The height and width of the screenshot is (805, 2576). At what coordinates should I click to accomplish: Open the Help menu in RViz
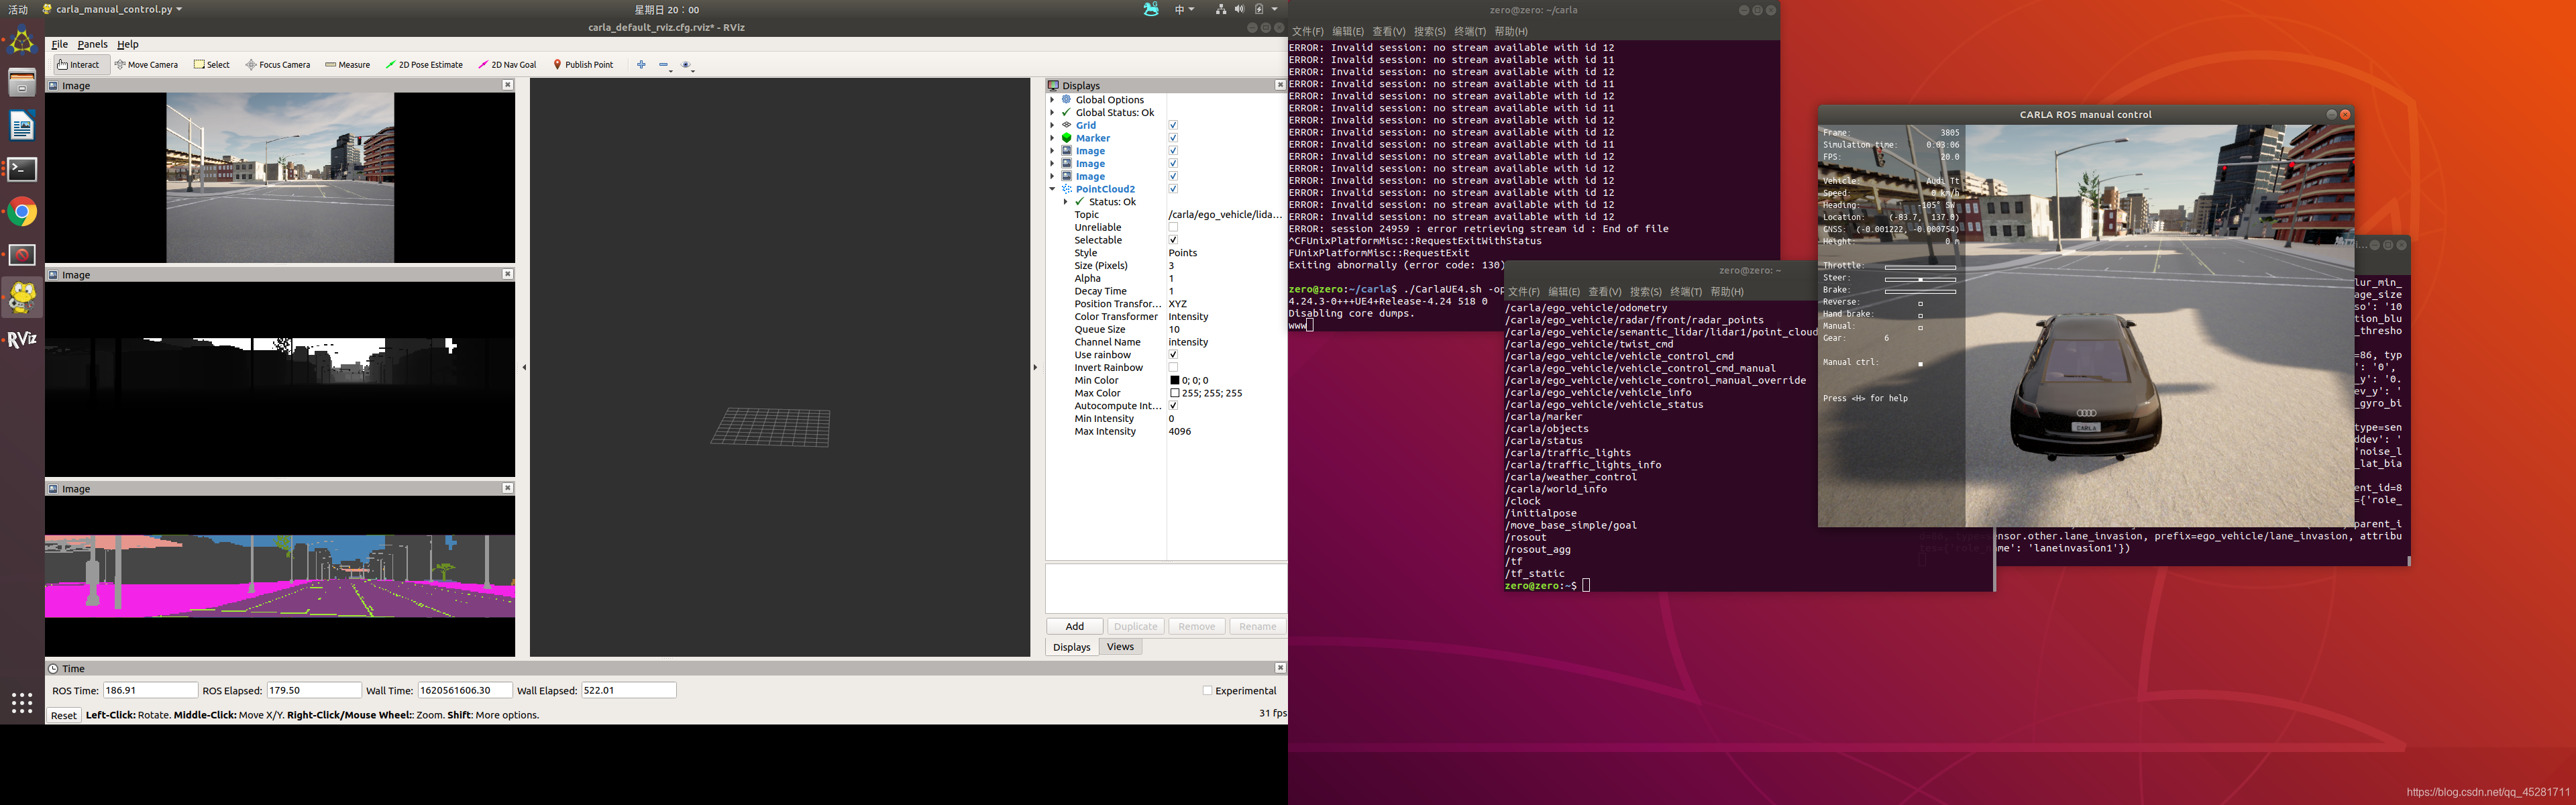(128, 44)
